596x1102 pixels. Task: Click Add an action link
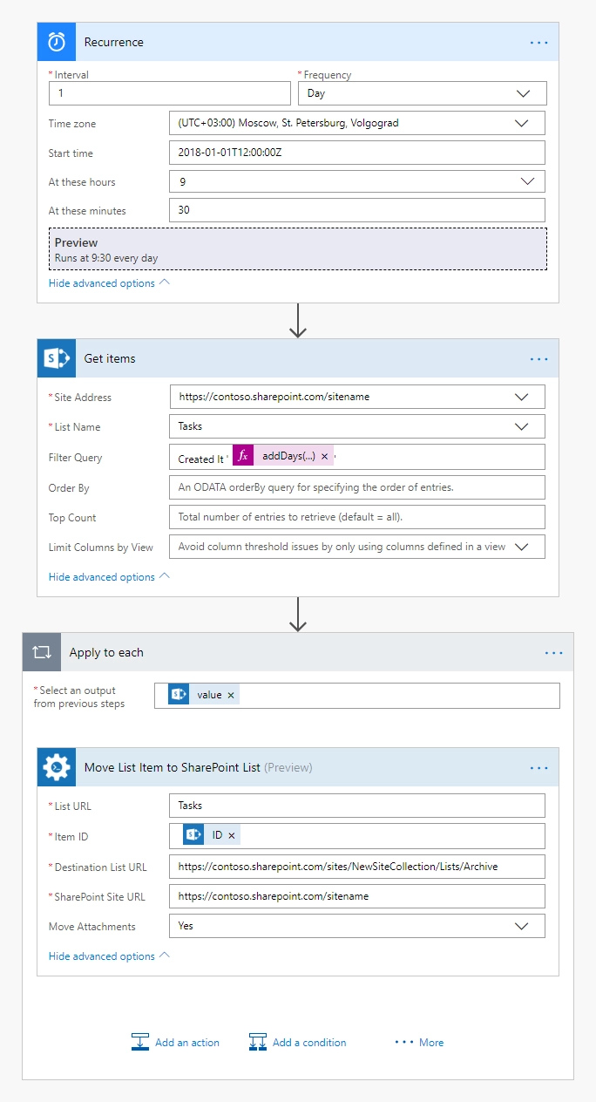tap(187, 1043)
